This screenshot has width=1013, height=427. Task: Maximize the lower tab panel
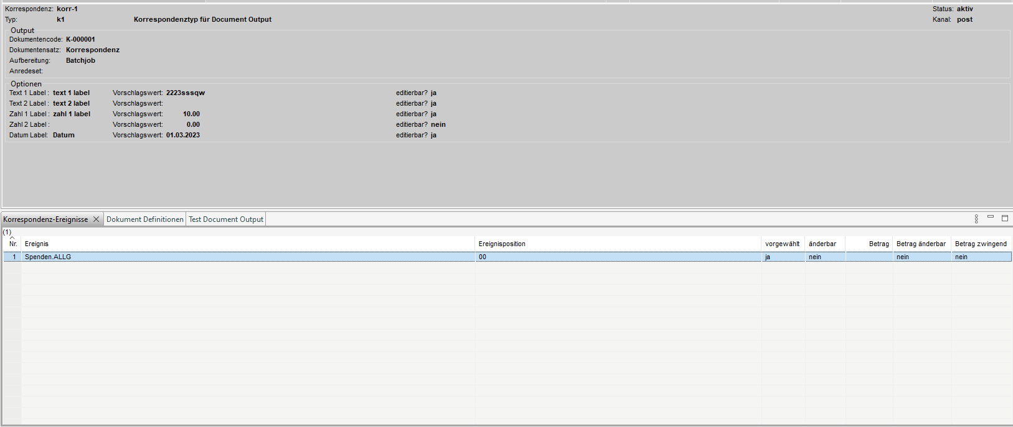point(1005,218)
